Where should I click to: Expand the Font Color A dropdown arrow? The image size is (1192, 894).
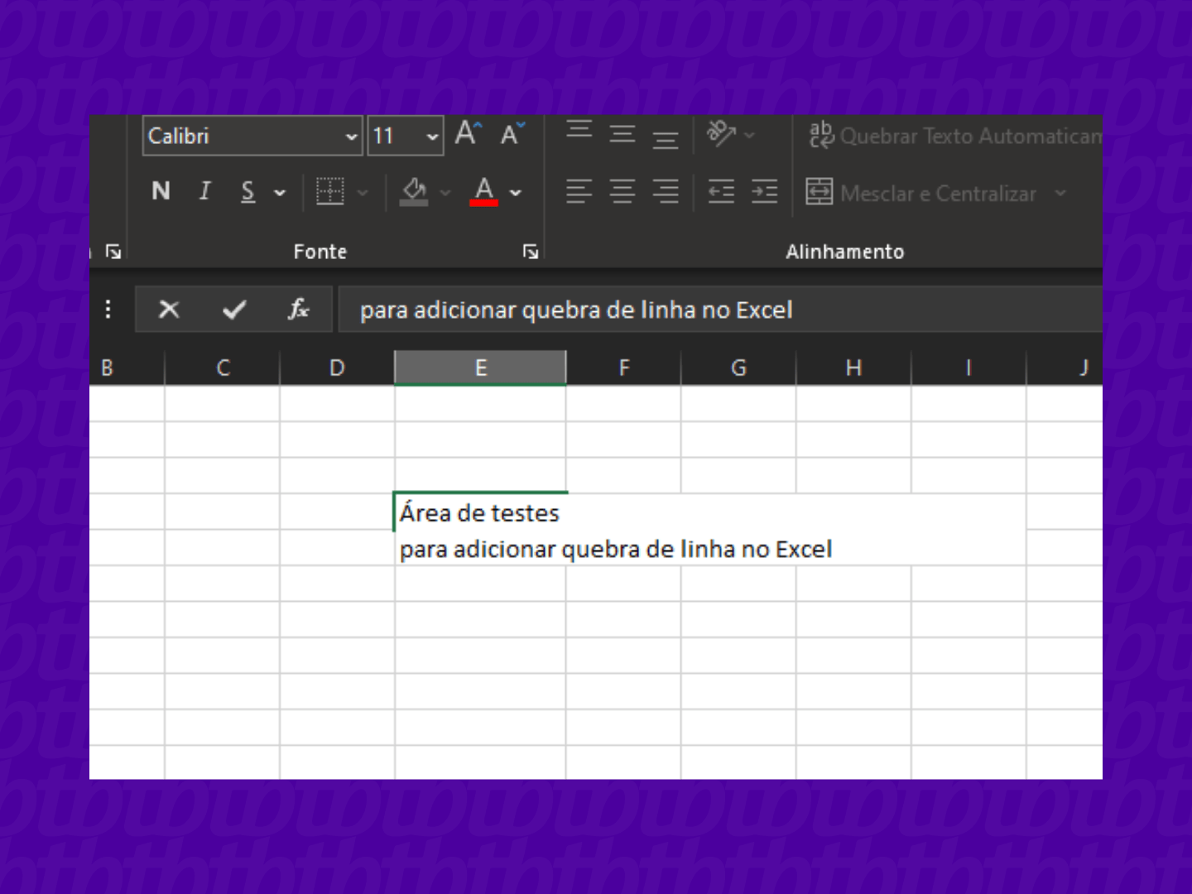515,191
